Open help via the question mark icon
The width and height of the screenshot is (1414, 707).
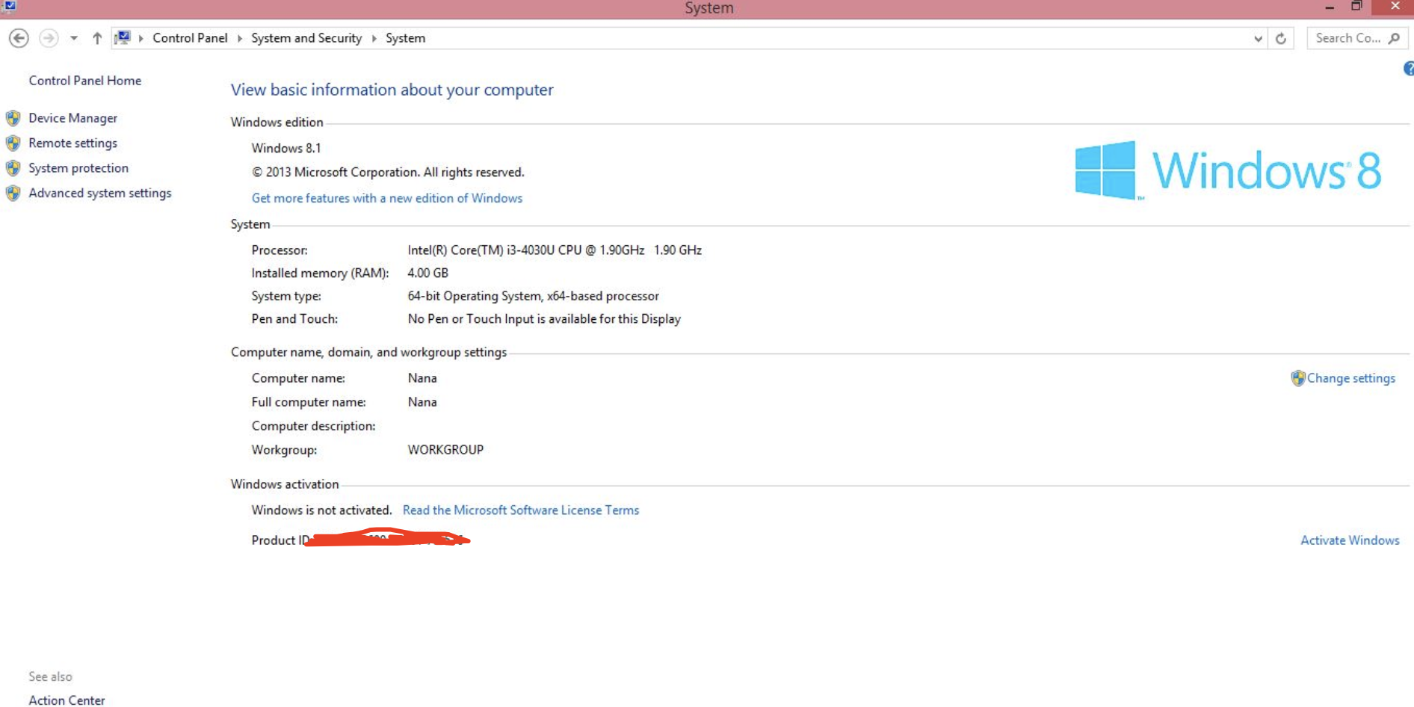(1409, 70)
